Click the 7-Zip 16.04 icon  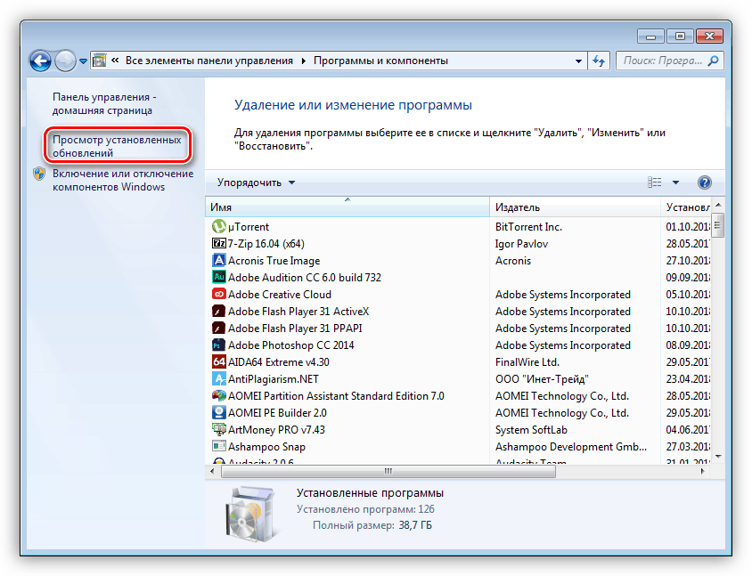click(x=218, y=243)
